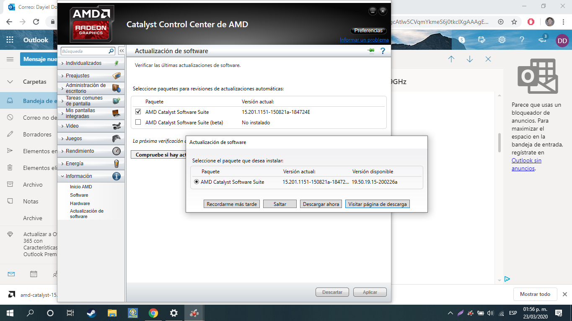Click the Mis pantallas integradas laptop icon
The width and height of the screenshot is (572, 321).
tap(116, 113)
